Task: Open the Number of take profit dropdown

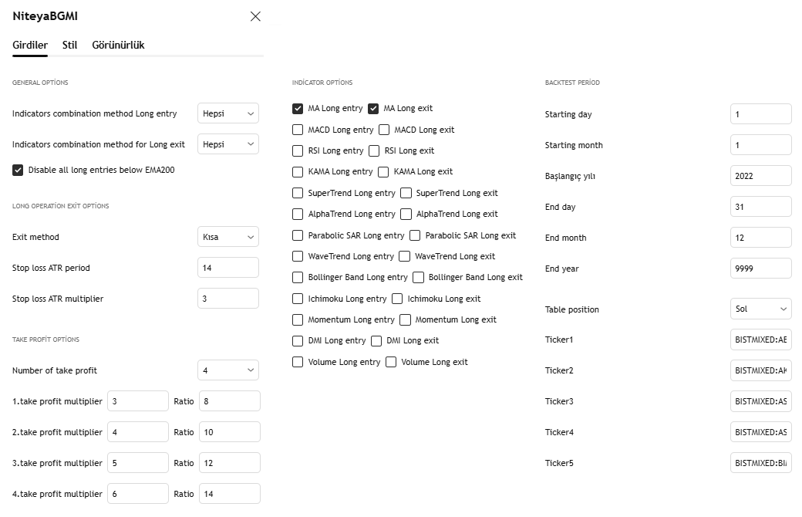Action: tap(228, 370)
